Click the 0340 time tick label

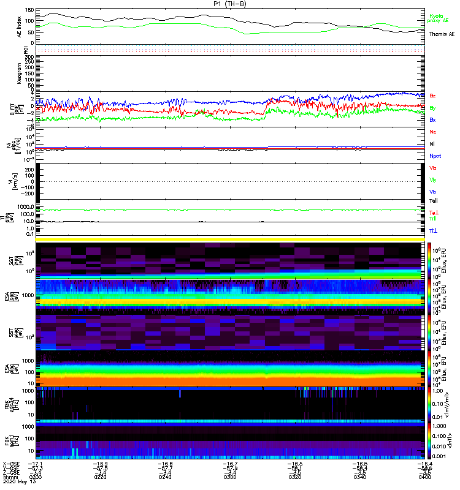point(360,477)
